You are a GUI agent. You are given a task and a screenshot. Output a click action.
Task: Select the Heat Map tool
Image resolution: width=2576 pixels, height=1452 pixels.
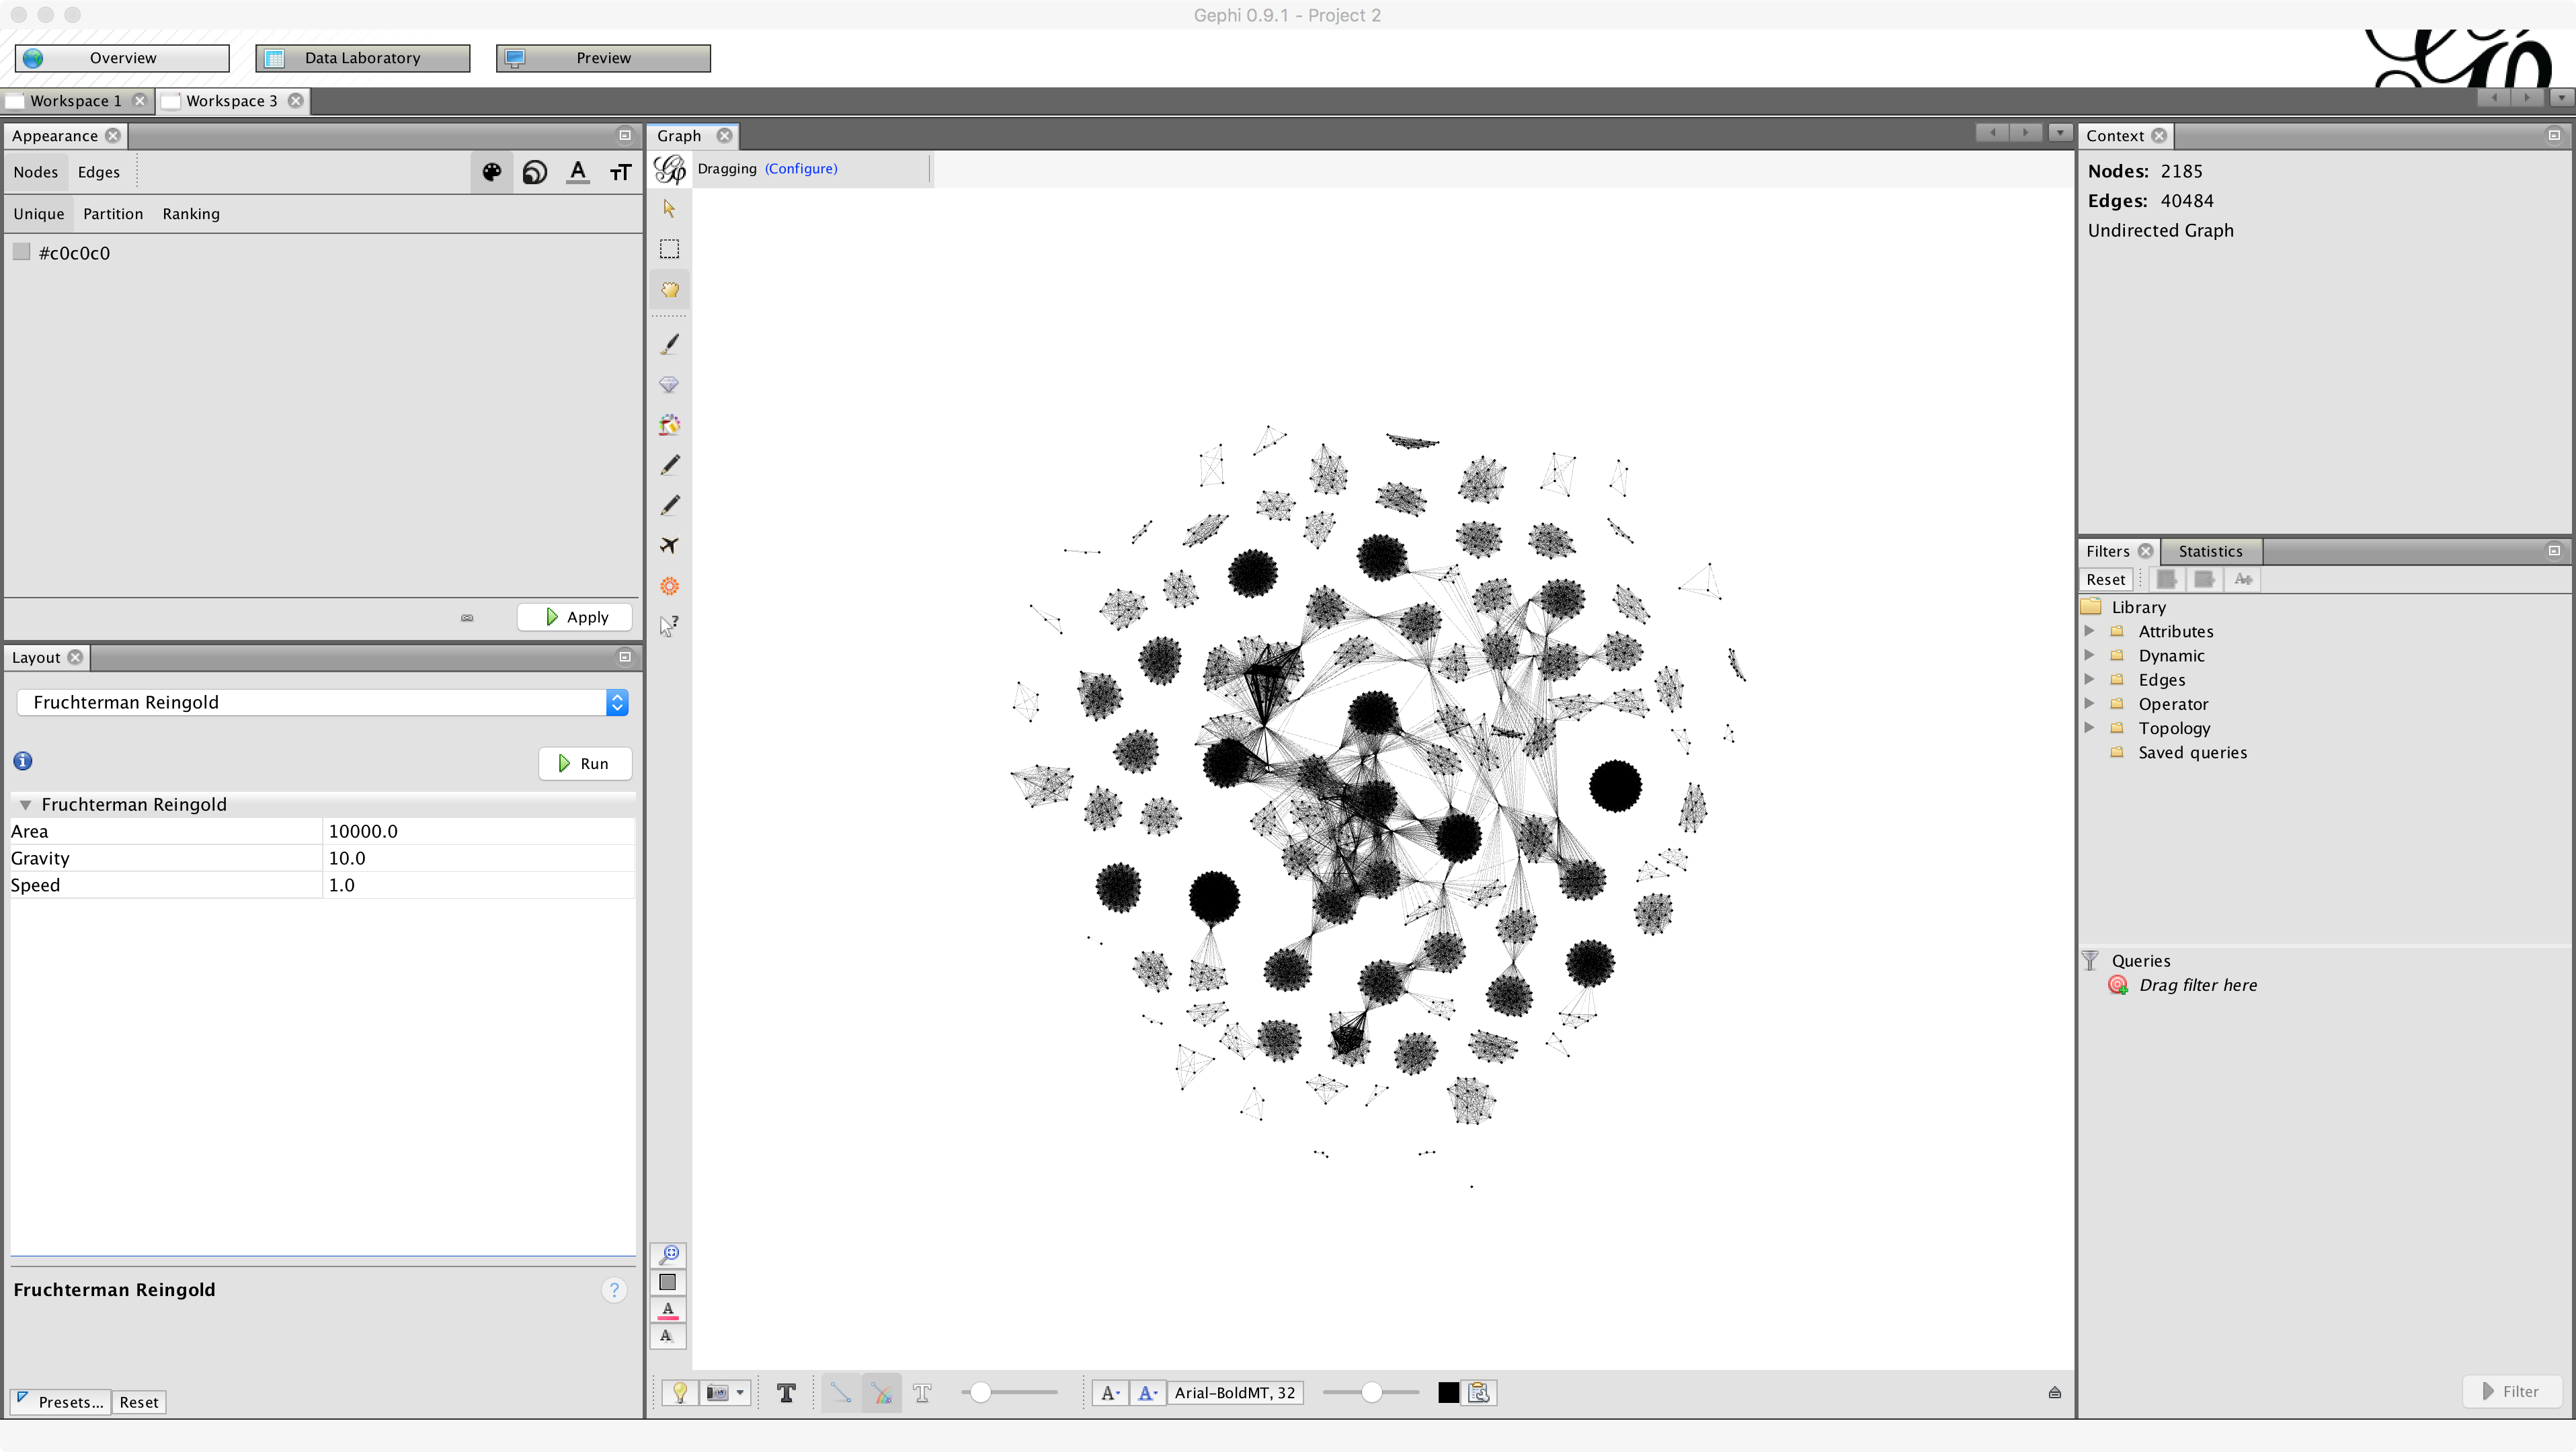click(669, 586)
